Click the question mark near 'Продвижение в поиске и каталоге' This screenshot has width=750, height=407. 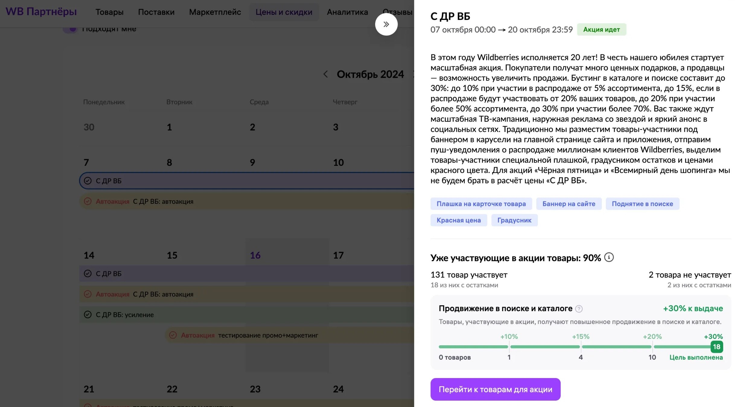point(579,308)
